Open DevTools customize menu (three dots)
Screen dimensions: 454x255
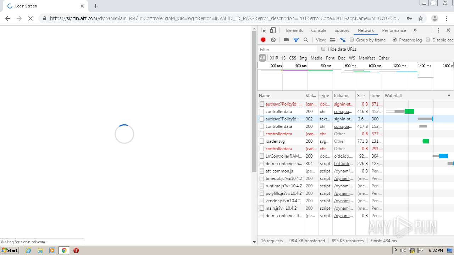pyautogui.click(x=438, y=30)
